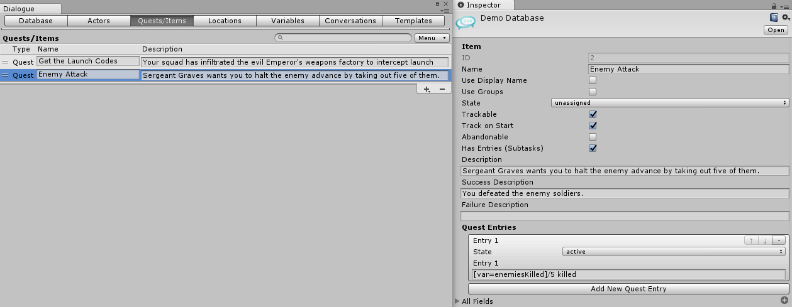The height and width of the screenshot is (307, 792).
Task: Move Entry 1 down with the arrow
Action: click(765, 240)
